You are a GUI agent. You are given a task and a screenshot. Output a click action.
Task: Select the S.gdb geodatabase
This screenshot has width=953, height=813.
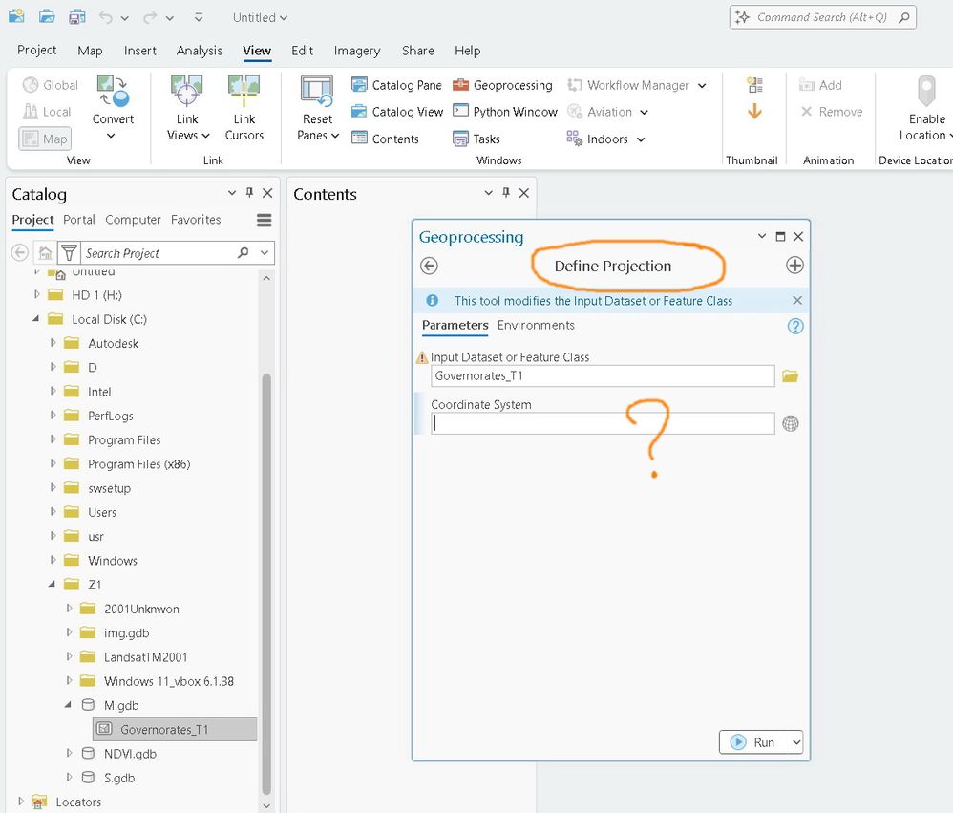[x=119, y=778]
